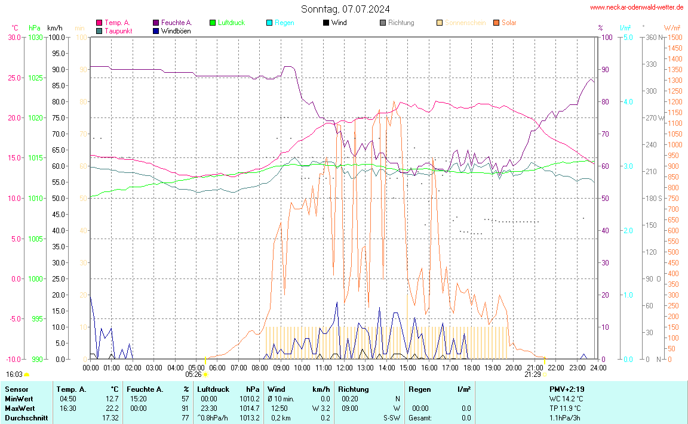This screenshot has height=424, width=688.
Task: Select the purple Feuchte A. legend square
Action: [156, 23]
